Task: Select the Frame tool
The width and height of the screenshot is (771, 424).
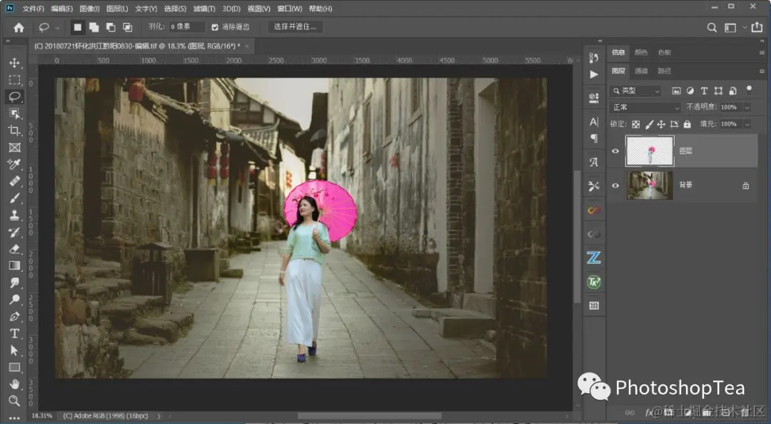Action: click(x=14, y=147)
